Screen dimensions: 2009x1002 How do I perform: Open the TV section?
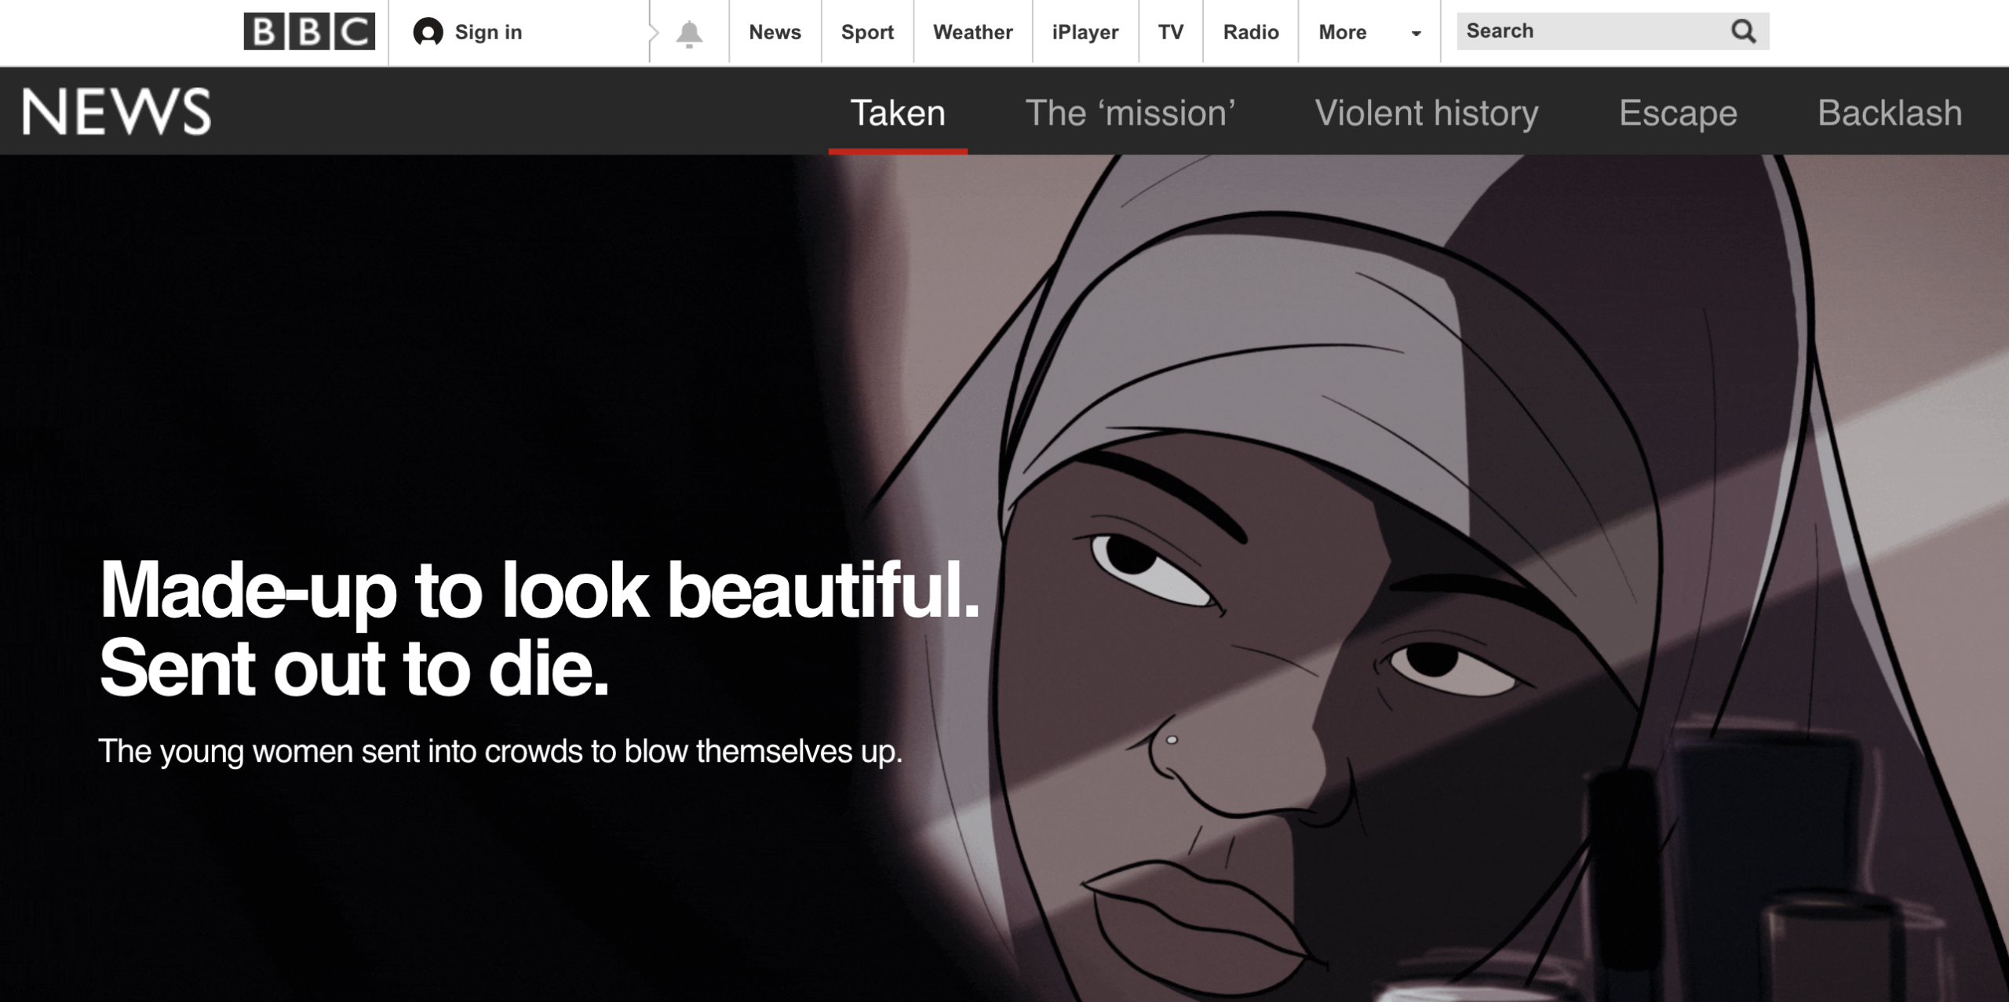coord(1170,32)
